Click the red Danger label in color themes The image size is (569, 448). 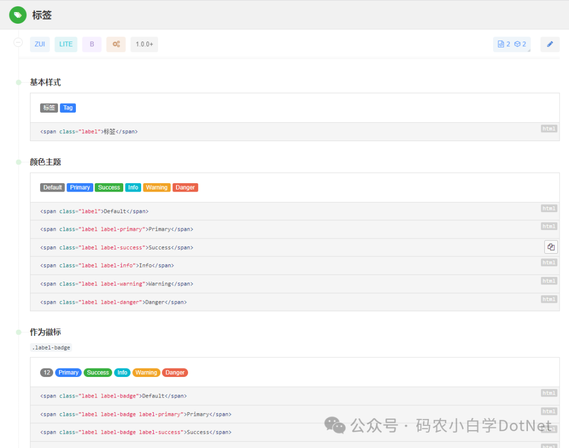185,187
